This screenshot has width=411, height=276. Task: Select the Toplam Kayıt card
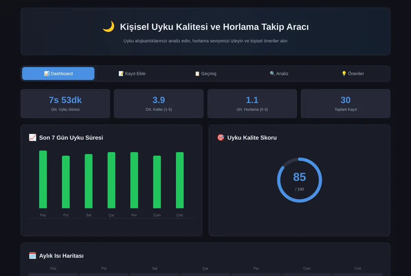click(346, 104)
